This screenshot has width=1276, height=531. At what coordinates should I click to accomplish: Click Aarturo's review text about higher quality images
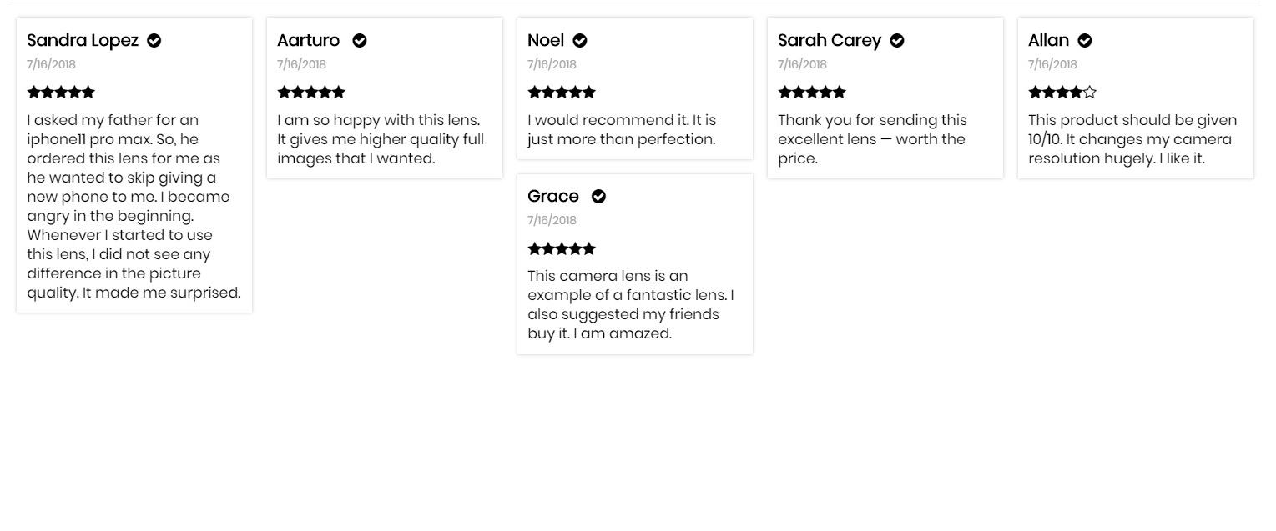pos(381,139)
